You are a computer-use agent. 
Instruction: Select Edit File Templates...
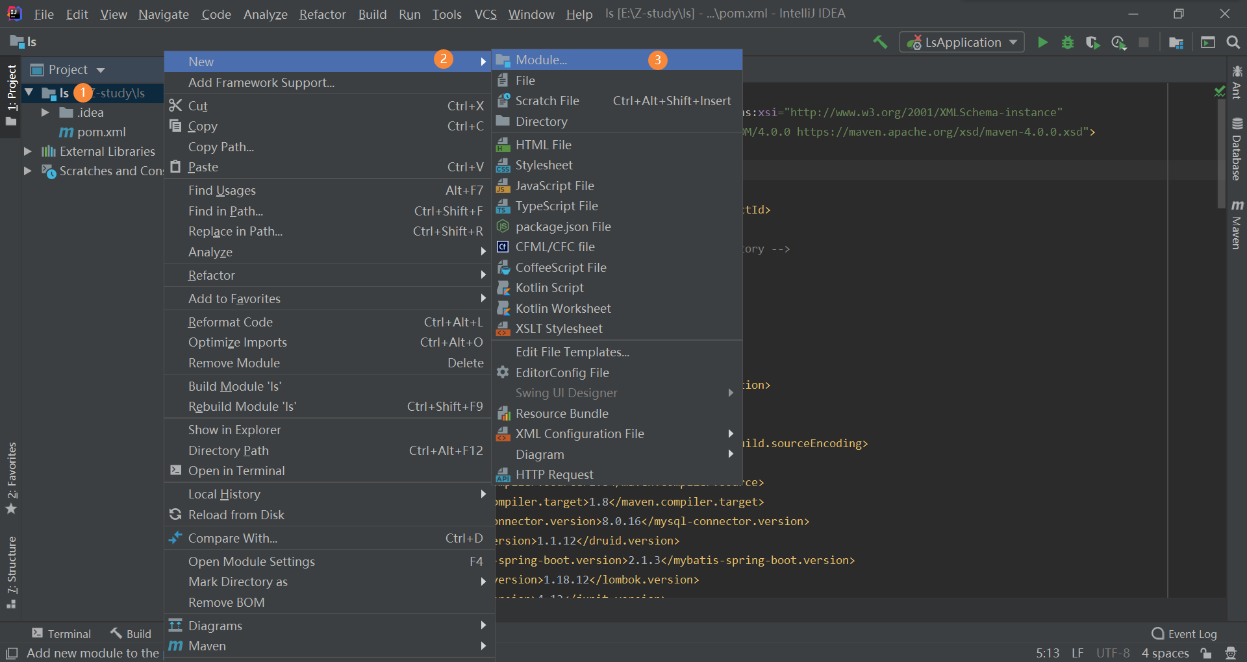(616, 352)
